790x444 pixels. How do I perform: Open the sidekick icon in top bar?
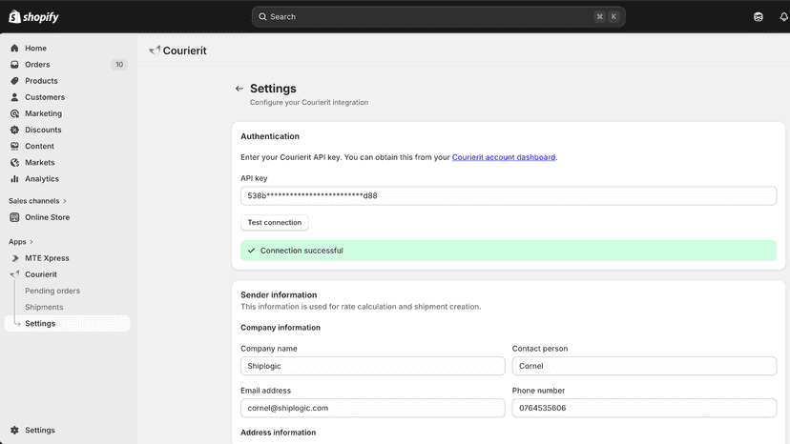pyautogui.click(x=759, y=17)
